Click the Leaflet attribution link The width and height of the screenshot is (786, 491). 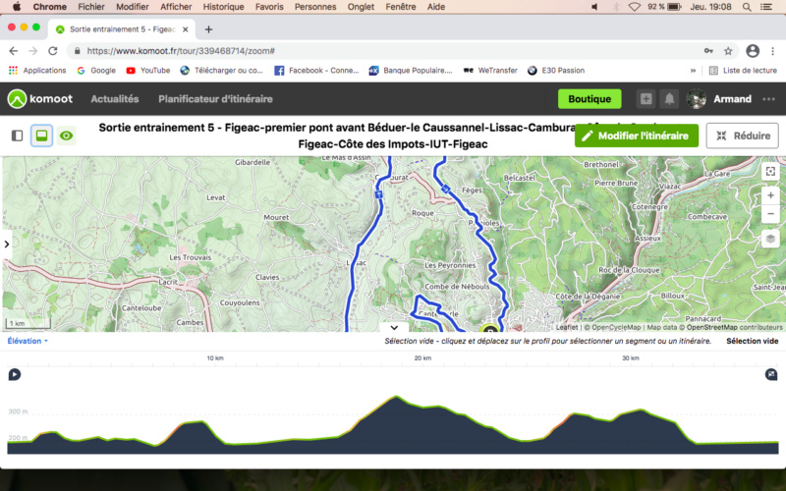pyautogui.click(x=567, y=327)
